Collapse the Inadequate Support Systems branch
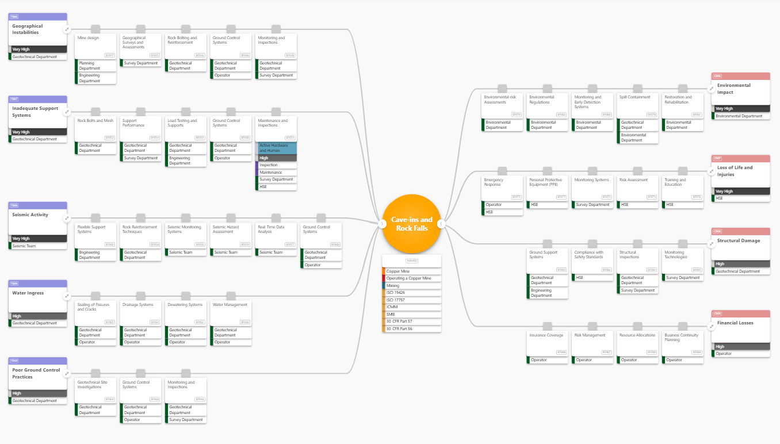780x444 pixels. point(67,112)
